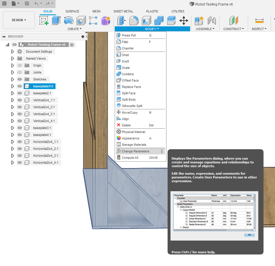Choose Silhouette Split from the Modify menu
275x266 pixels.
tap(140, 106)
